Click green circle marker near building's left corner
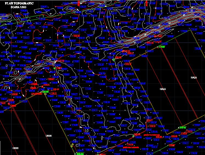The width and height of the screenshot is (205, 155). coord(114,59)
